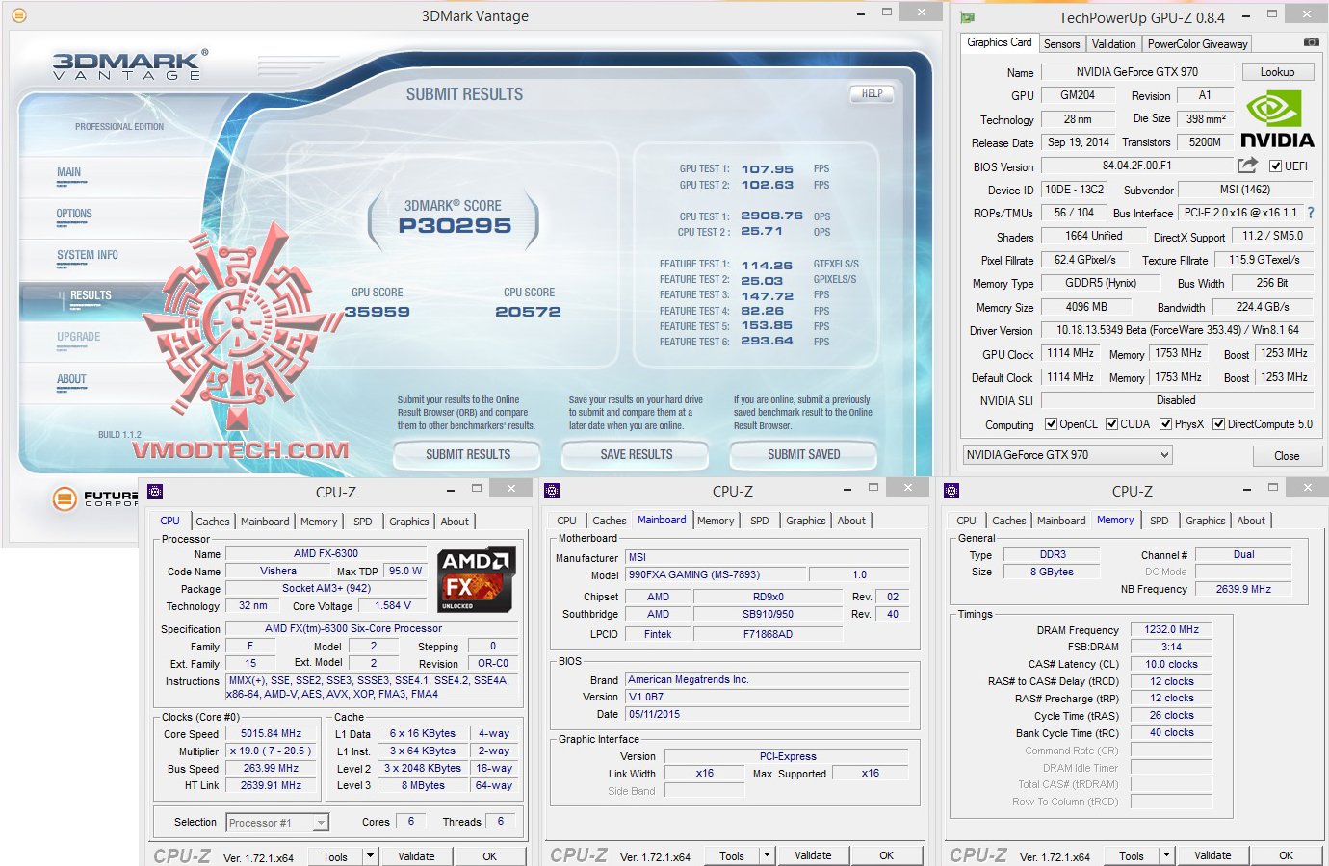Screen dimensions: 1329x866
Task: Toggle the CUDA checkbox
Action: click(1111, 424)
